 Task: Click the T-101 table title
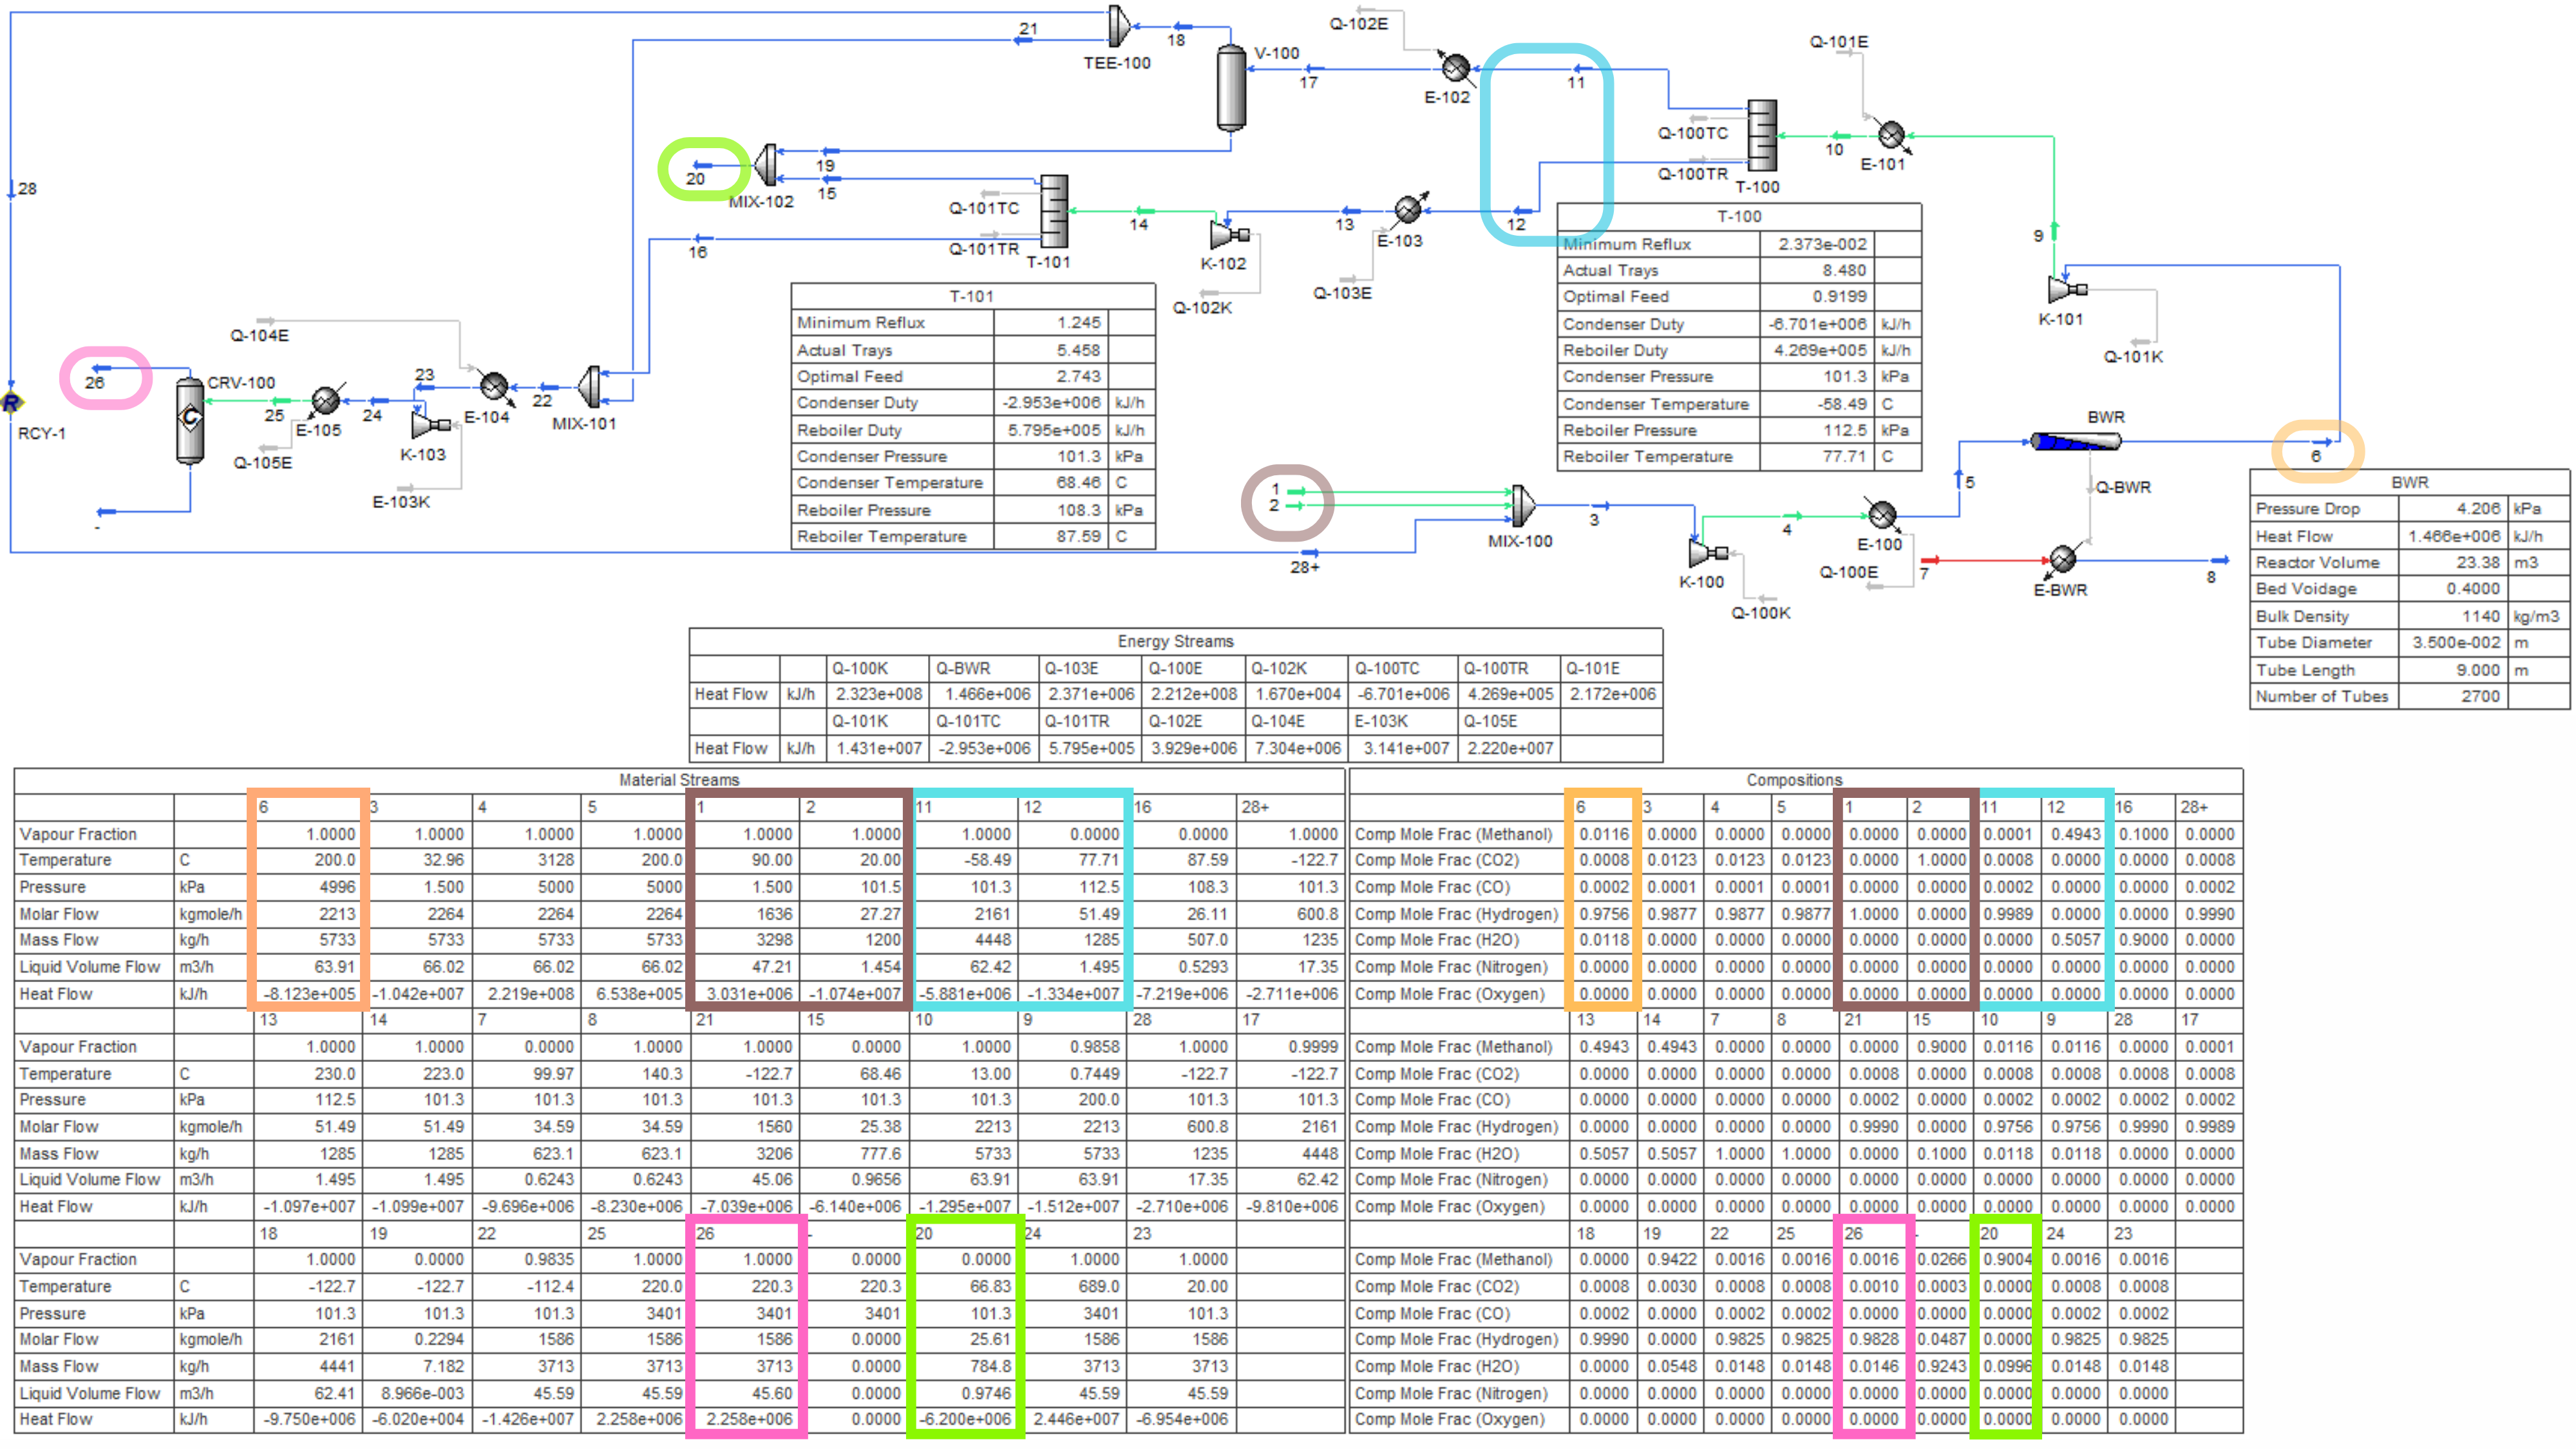pyautogui.click(x=971, y=297)
